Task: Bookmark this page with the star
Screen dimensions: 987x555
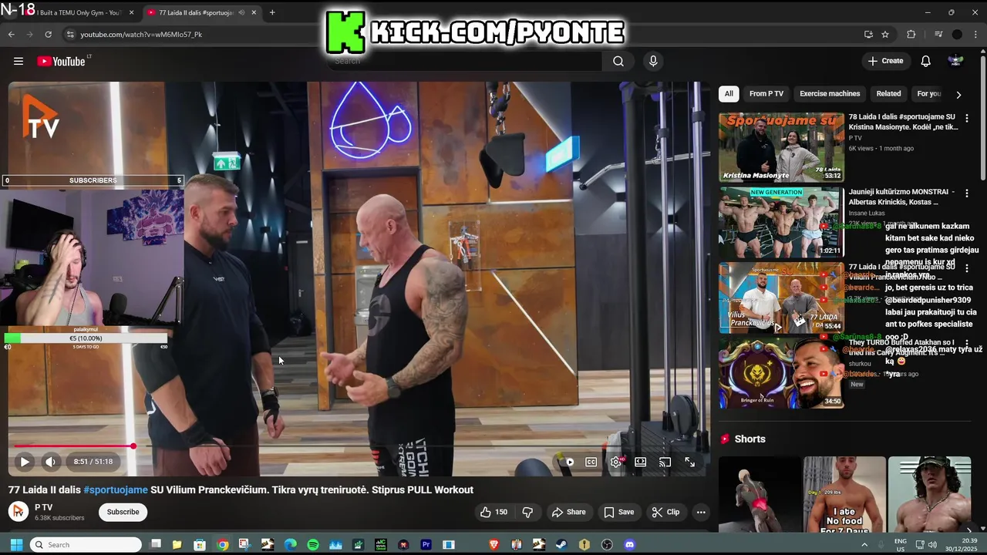Action: [885, 34]
